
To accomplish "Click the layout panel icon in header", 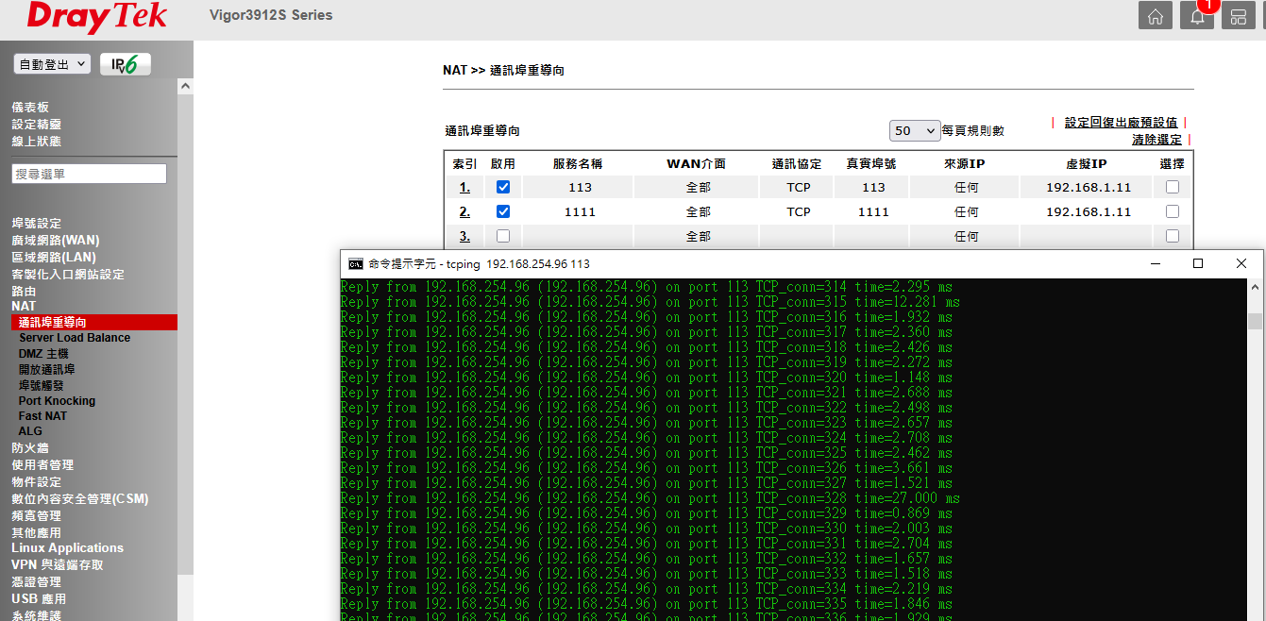I will pyautogui.click(x=1238, y=17).
